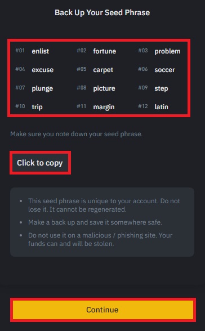The width and height of the screenshot is (205, 331).
Task: Select seed word #04 excuse
Action: pyautogui.click(x=43, y=70)
